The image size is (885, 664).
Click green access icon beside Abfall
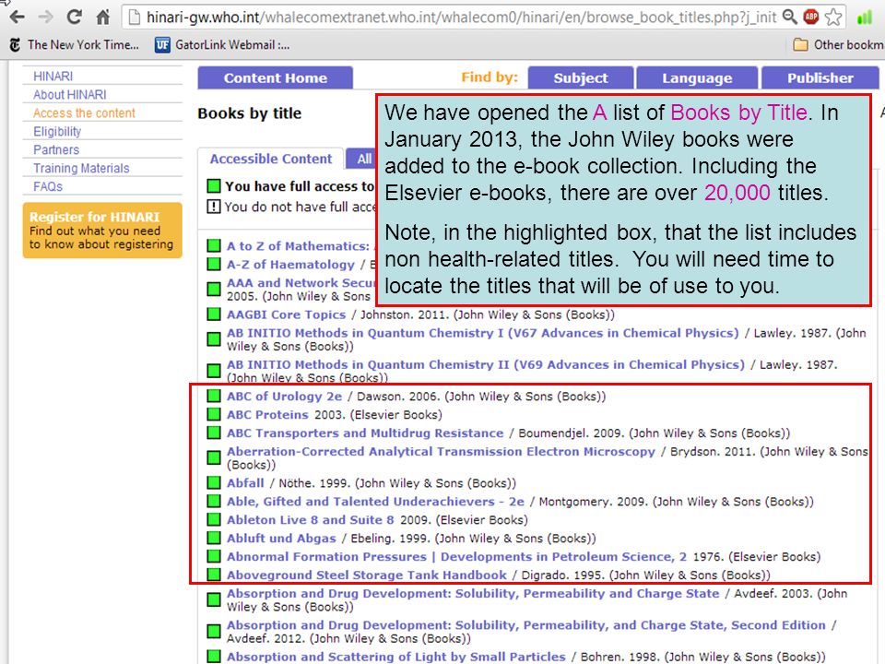coord(213,482)
